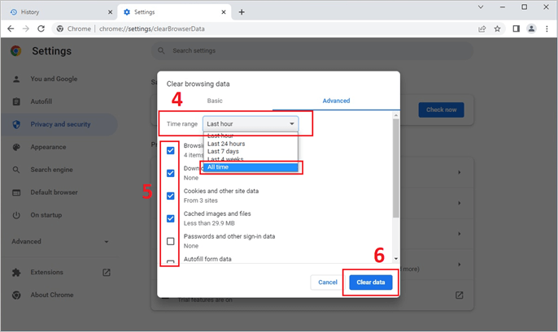Viewport: 558px width, 332px height.
Task: Open a new tab with plus icon
Action: point(242,12)
